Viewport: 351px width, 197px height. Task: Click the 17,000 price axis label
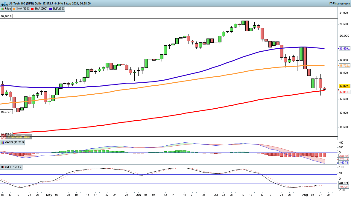coord(344,113)
